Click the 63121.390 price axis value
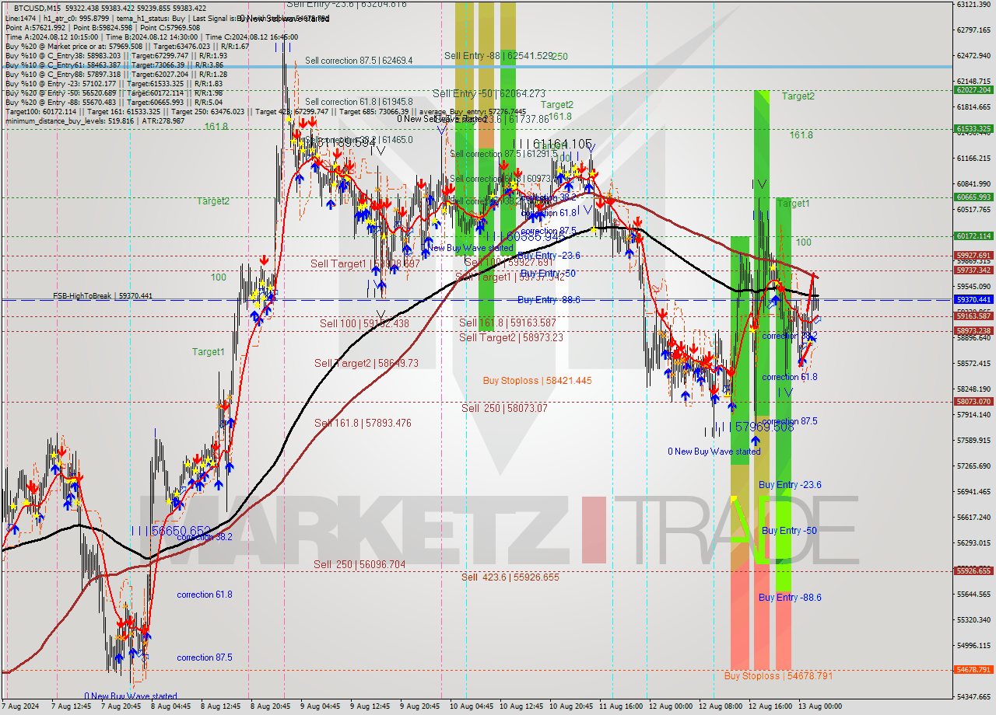The height and width of the screenshot is (715, 996). click(x=973, y=5)
